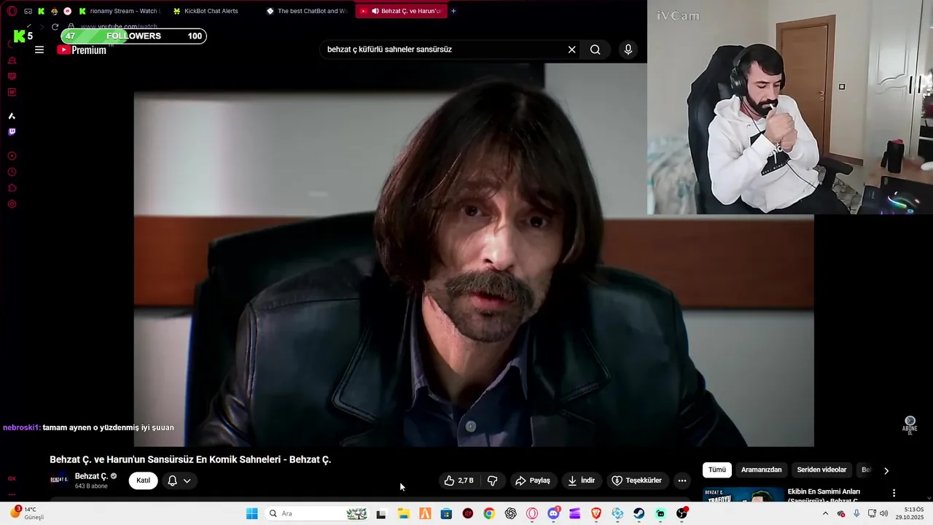Open Twitch in Opera GX sidebar
933x525 pixels.
[x=12, y=132]
